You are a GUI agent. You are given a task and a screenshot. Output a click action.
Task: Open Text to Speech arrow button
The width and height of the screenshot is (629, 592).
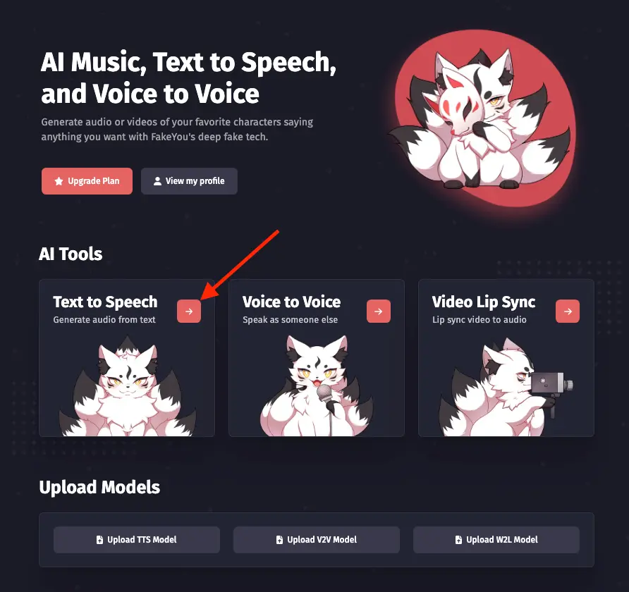[189, 311]
